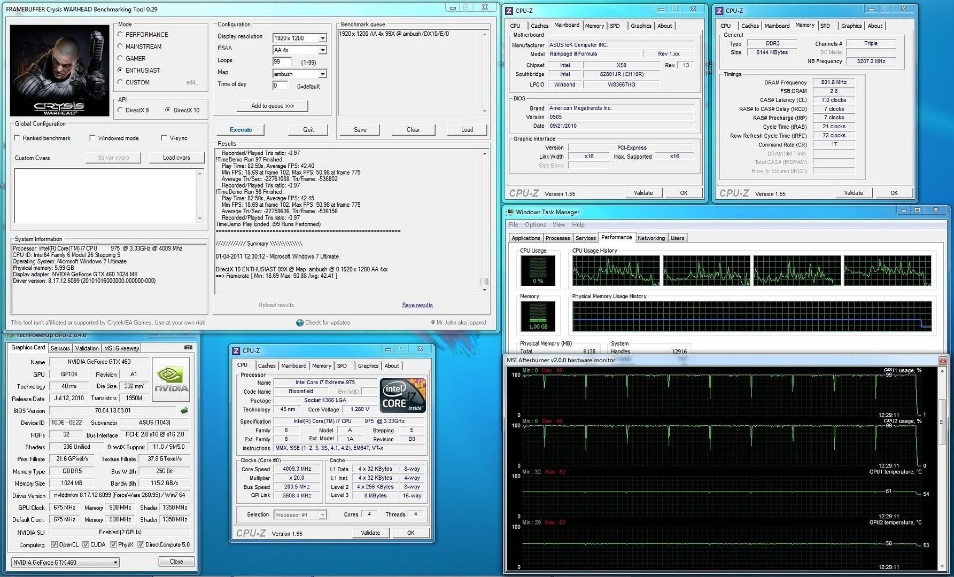This screenshot has width=954, height=577.
Task: Click the BIOS save chip icon in GPU-Z
Action: tap(184, 410)
